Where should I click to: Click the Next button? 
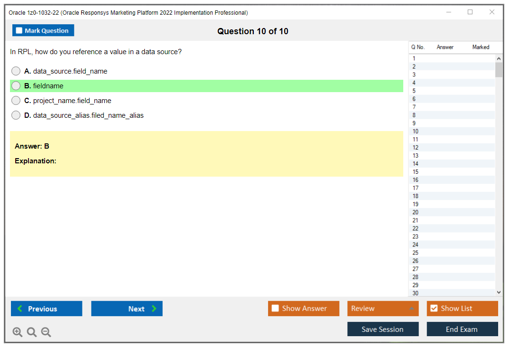(x=127, y=308)
